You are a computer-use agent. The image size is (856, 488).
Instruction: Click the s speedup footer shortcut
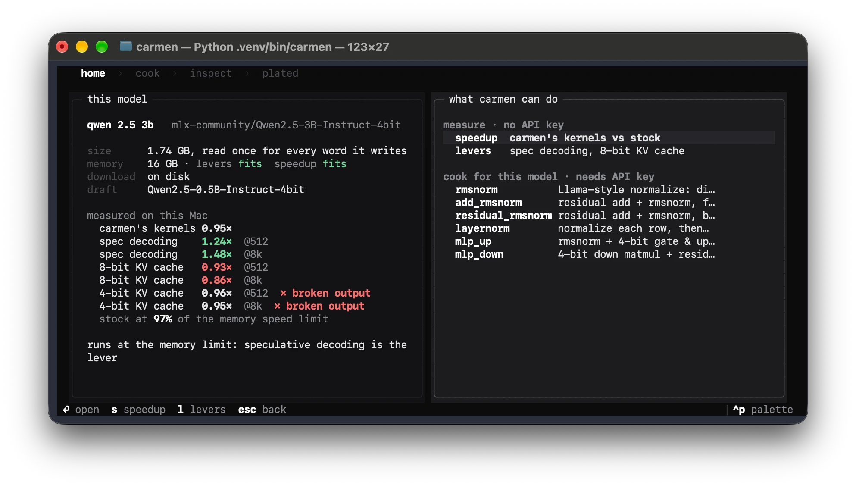(138, 410)
